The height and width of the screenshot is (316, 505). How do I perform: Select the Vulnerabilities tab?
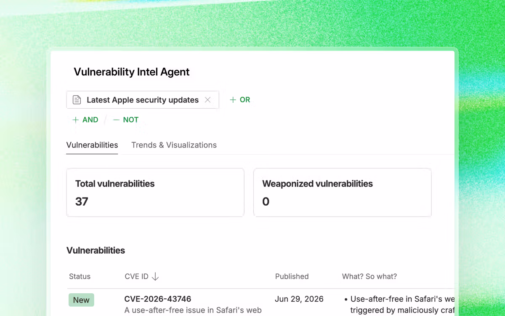coord(92,145)
